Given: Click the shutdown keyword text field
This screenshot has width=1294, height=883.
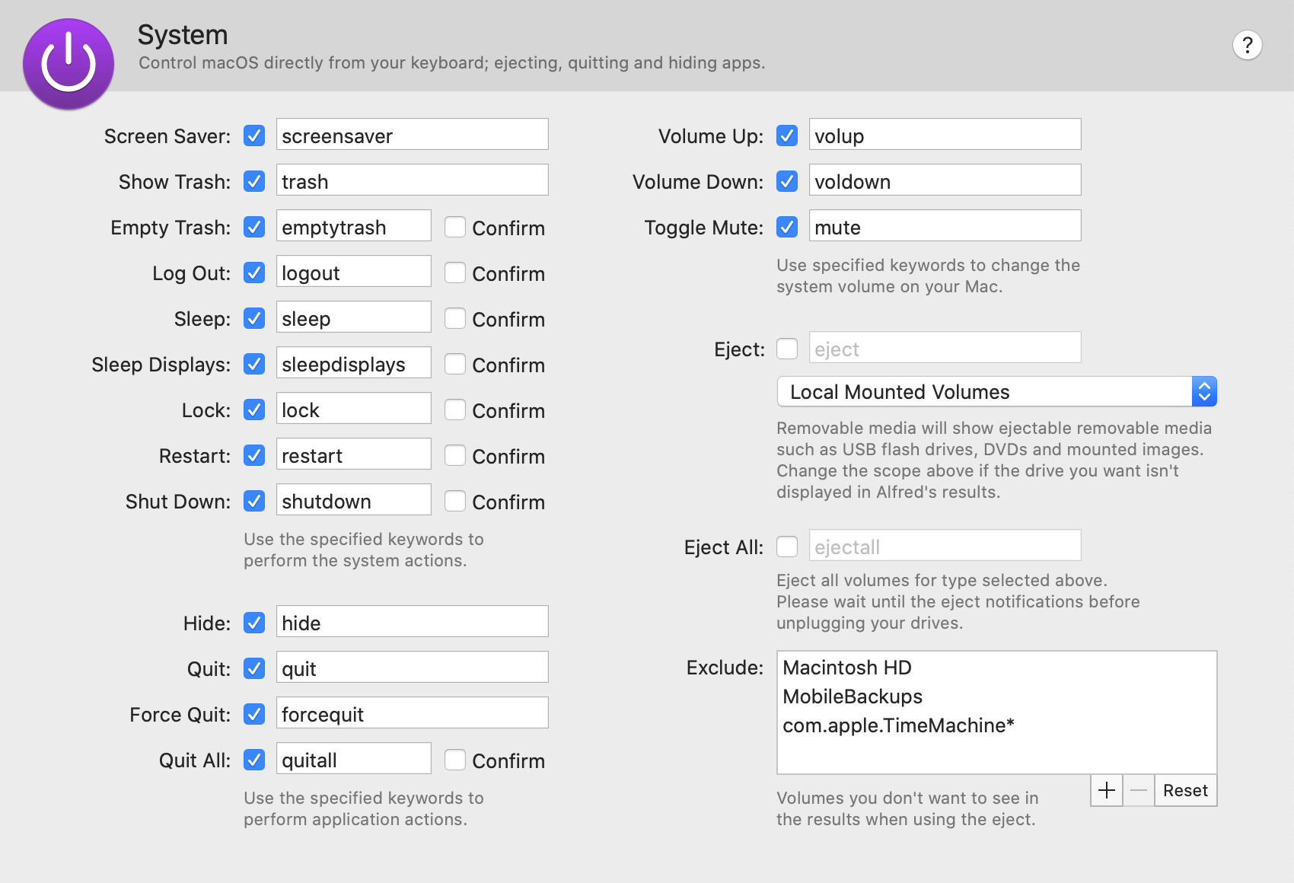Looking at the screenshot, I should 353,500.
